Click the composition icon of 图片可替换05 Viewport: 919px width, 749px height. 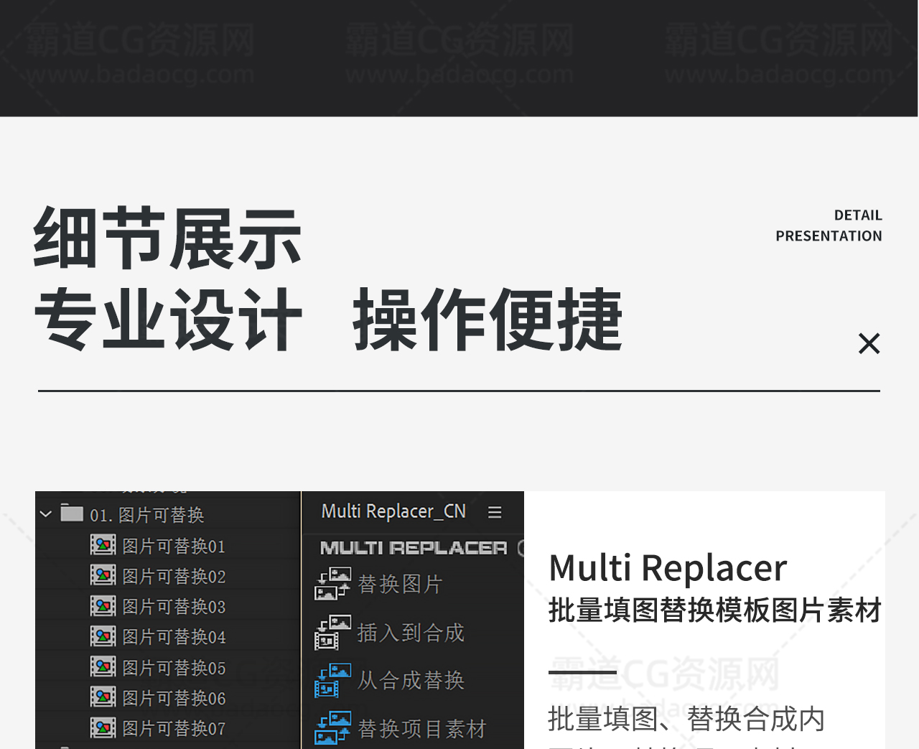pyautogui.click(x=103, y=667)
